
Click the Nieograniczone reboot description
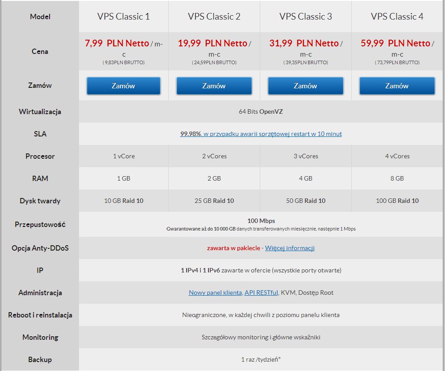coord(261,315)
